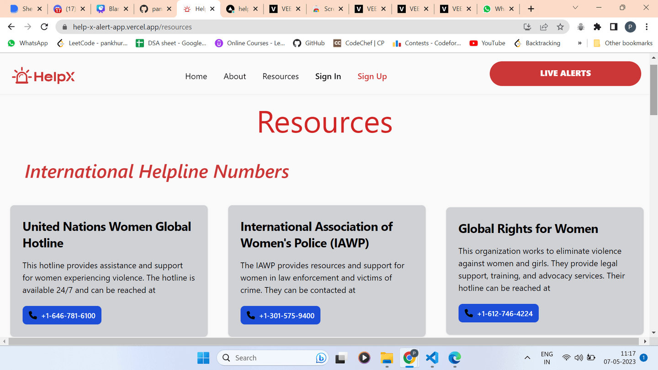
Task: Click the install app icon in address bar
Action: (527, 27)
